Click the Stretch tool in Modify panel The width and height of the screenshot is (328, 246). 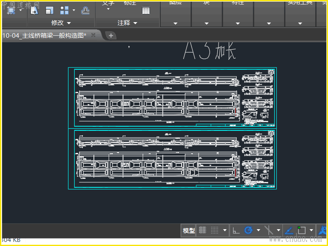coord(11,10)
